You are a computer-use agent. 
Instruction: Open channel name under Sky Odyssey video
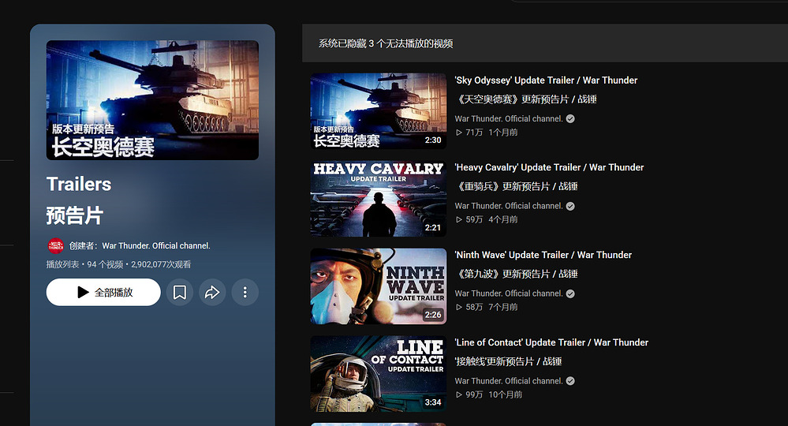pos(509,119)
